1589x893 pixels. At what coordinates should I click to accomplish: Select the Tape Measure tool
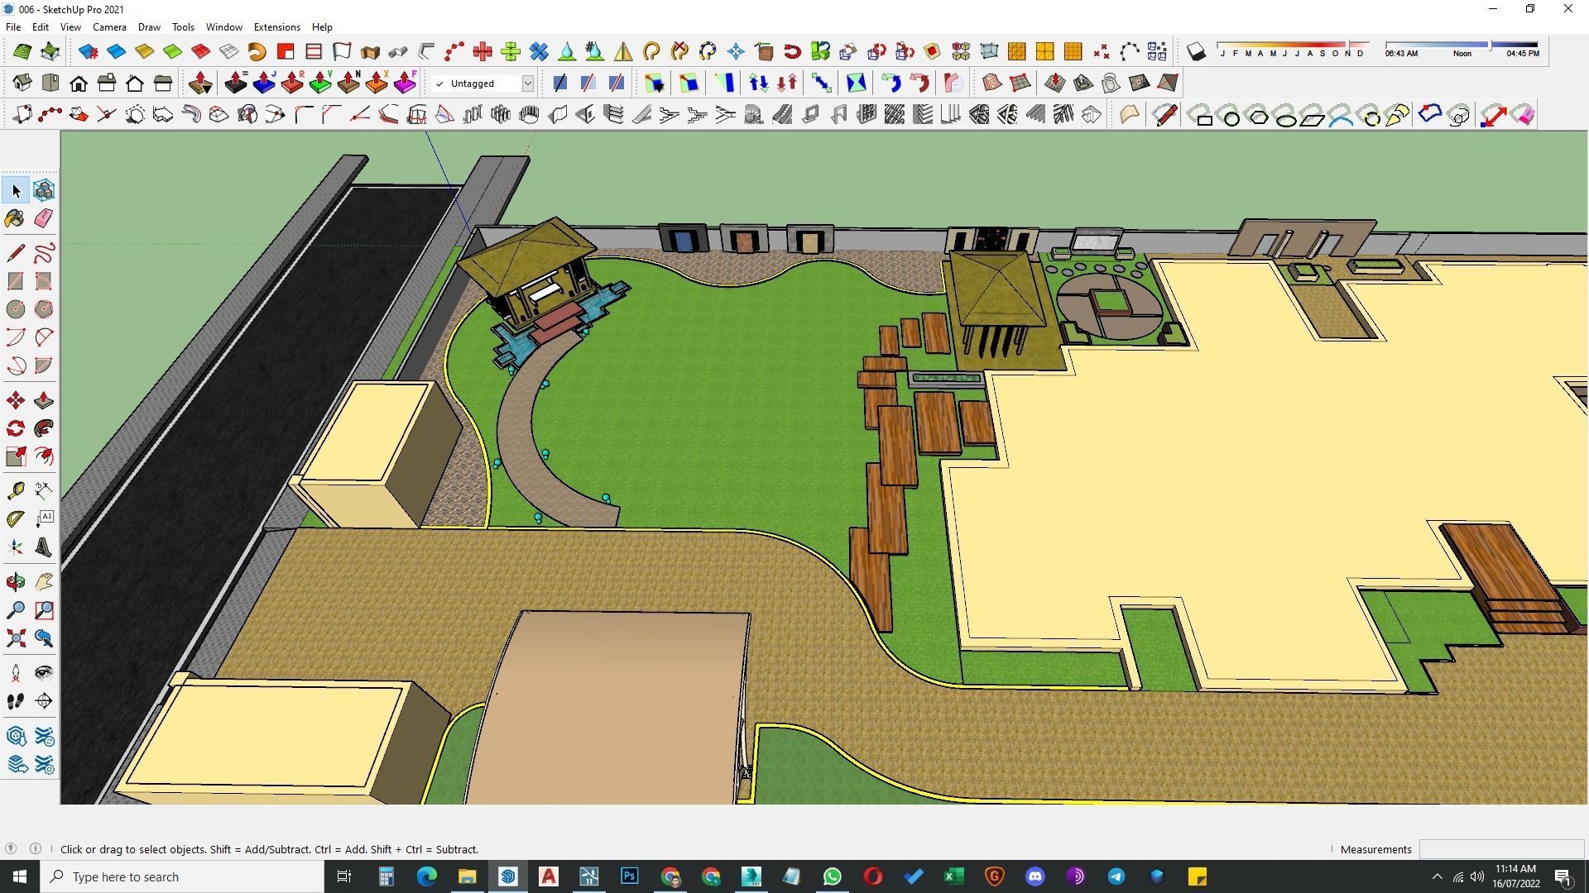coord(15,491)
